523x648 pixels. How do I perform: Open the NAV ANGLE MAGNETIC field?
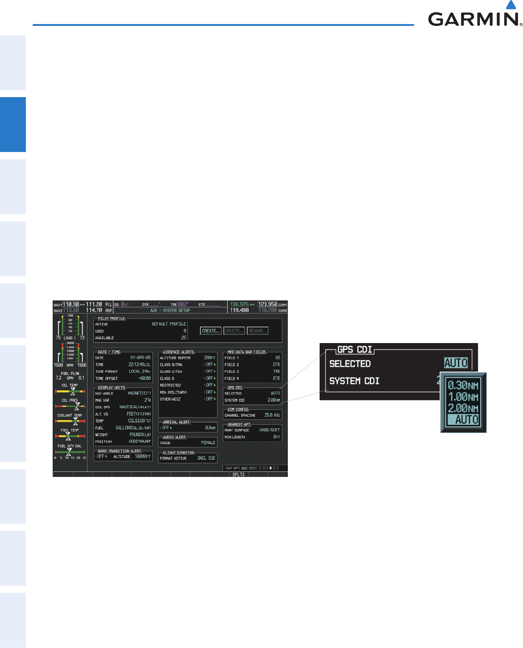[139, 393]
